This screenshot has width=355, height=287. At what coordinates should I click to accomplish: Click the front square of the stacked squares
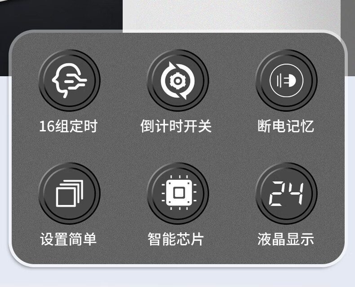65,197
